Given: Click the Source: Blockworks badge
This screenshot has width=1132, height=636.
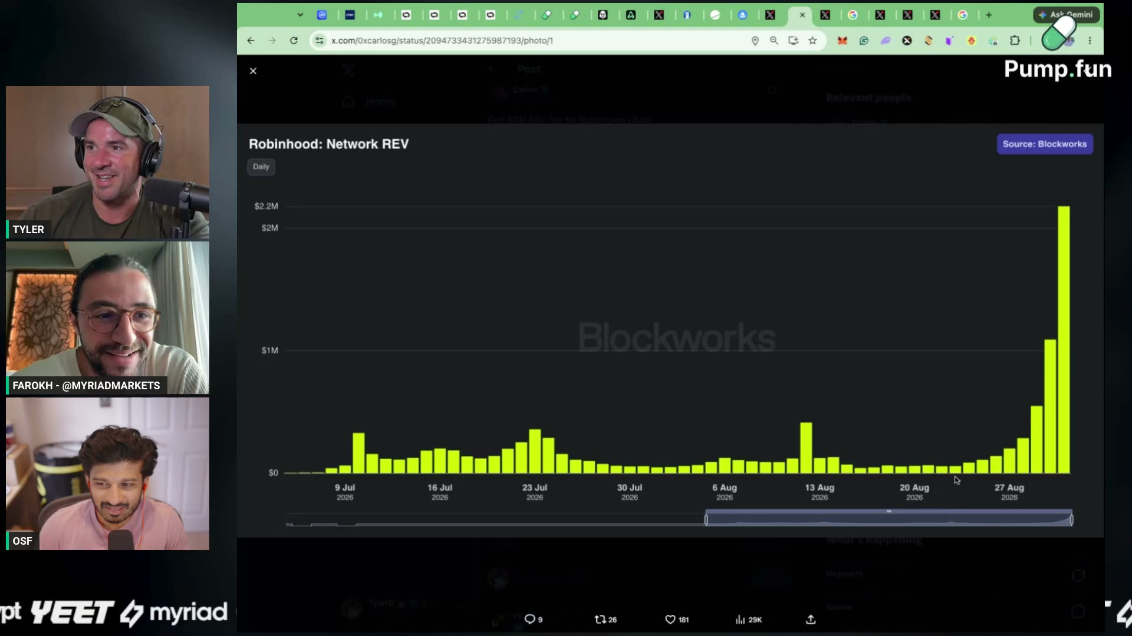Looking at the screenshot, I should coord(1045,144).
